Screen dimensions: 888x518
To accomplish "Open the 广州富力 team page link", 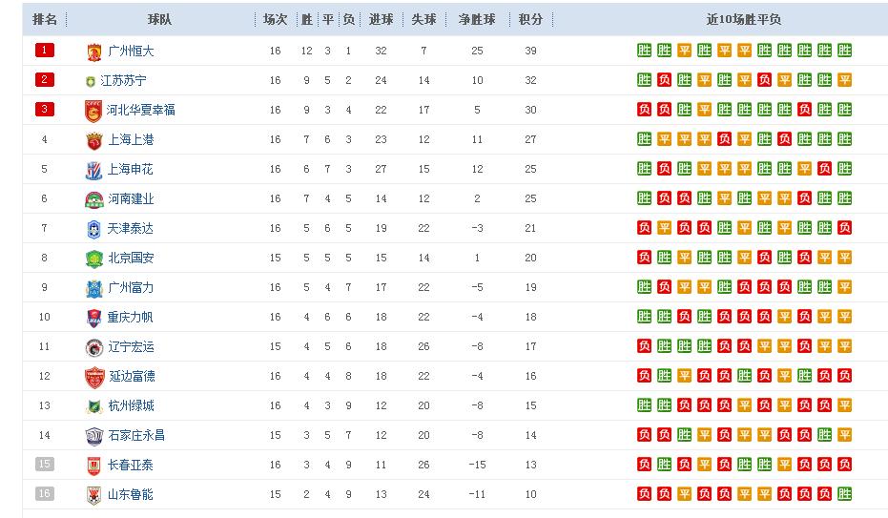I will [131, 287].
